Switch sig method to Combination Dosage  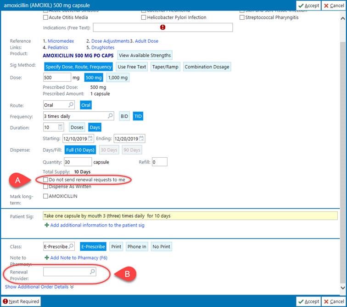207,67
